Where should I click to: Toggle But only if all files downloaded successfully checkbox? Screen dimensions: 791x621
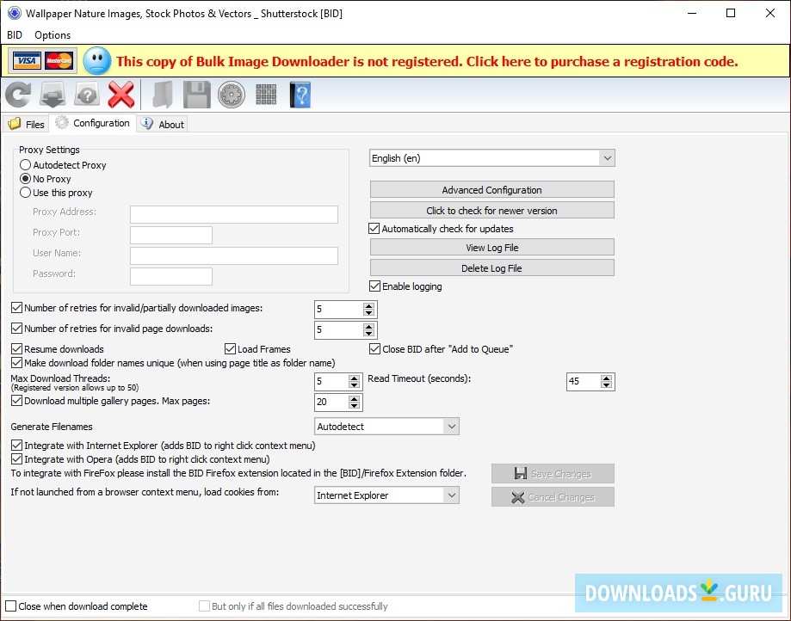tap(204, 606)
